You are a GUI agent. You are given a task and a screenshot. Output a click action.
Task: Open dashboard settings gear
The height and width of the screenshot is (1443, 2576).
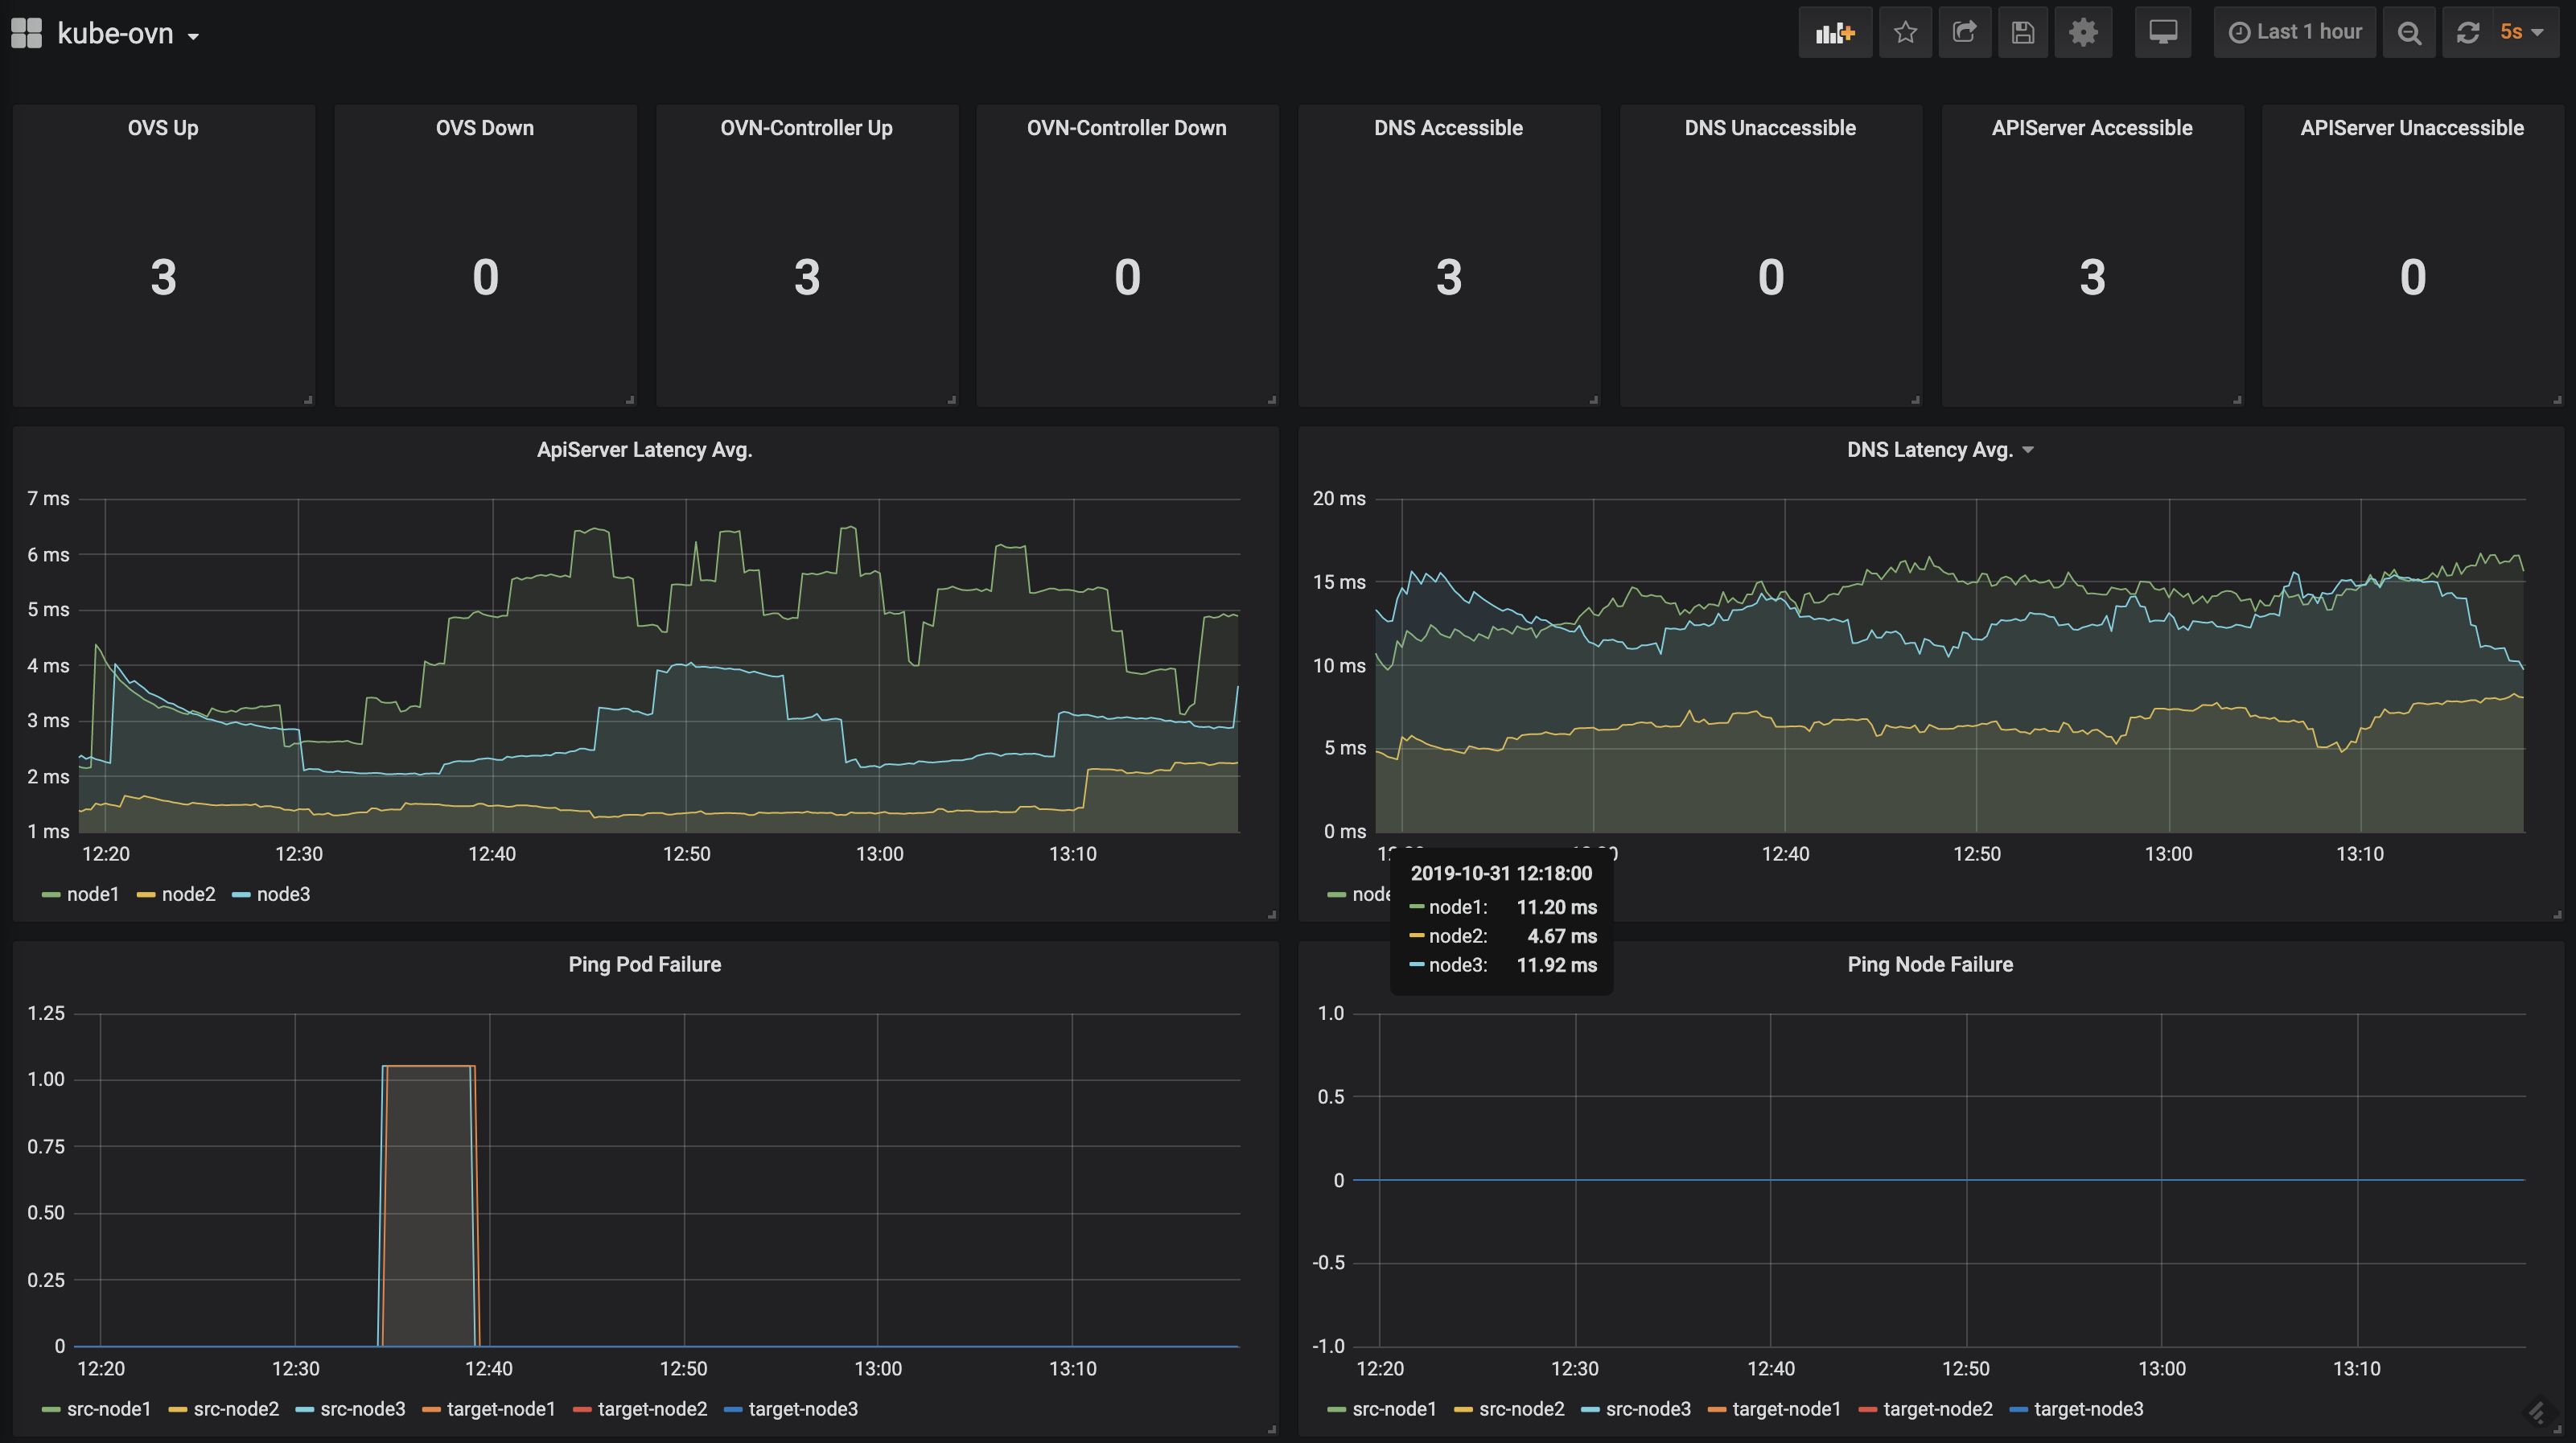coord(2083,33)
